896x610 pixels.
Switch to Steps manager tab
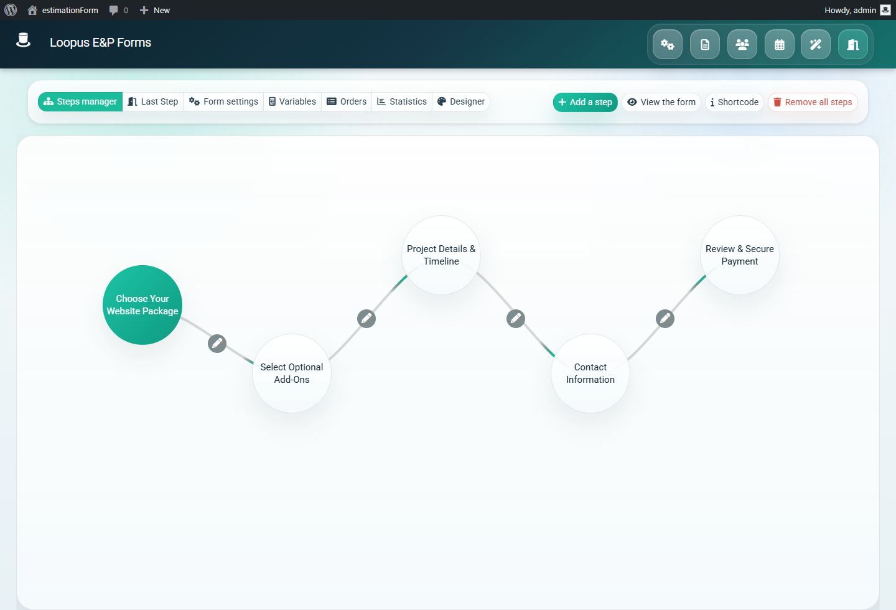pos(80,101)
